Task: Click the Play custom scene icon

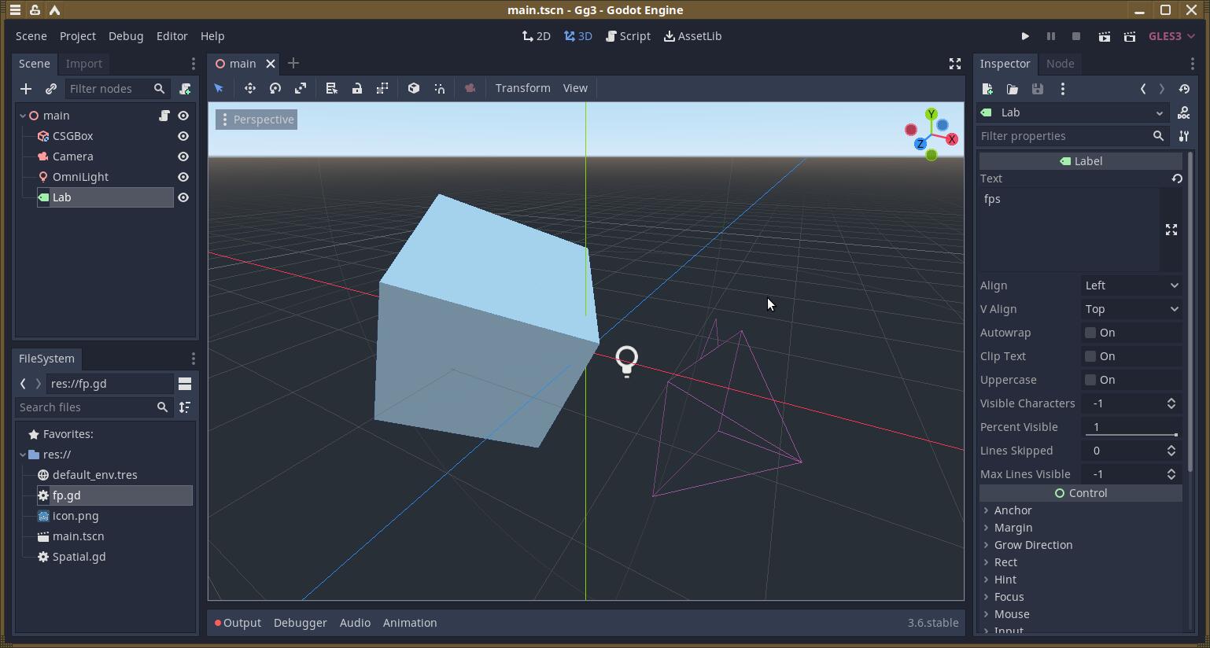Action: [1130, 36]
